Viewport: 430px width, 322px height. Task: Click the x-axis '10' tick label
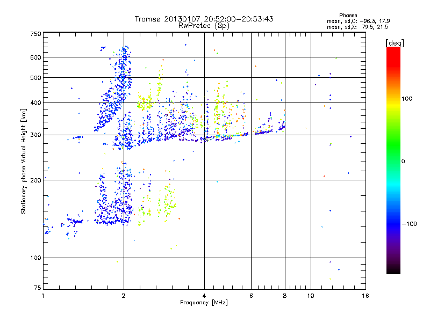coord(311,296)
